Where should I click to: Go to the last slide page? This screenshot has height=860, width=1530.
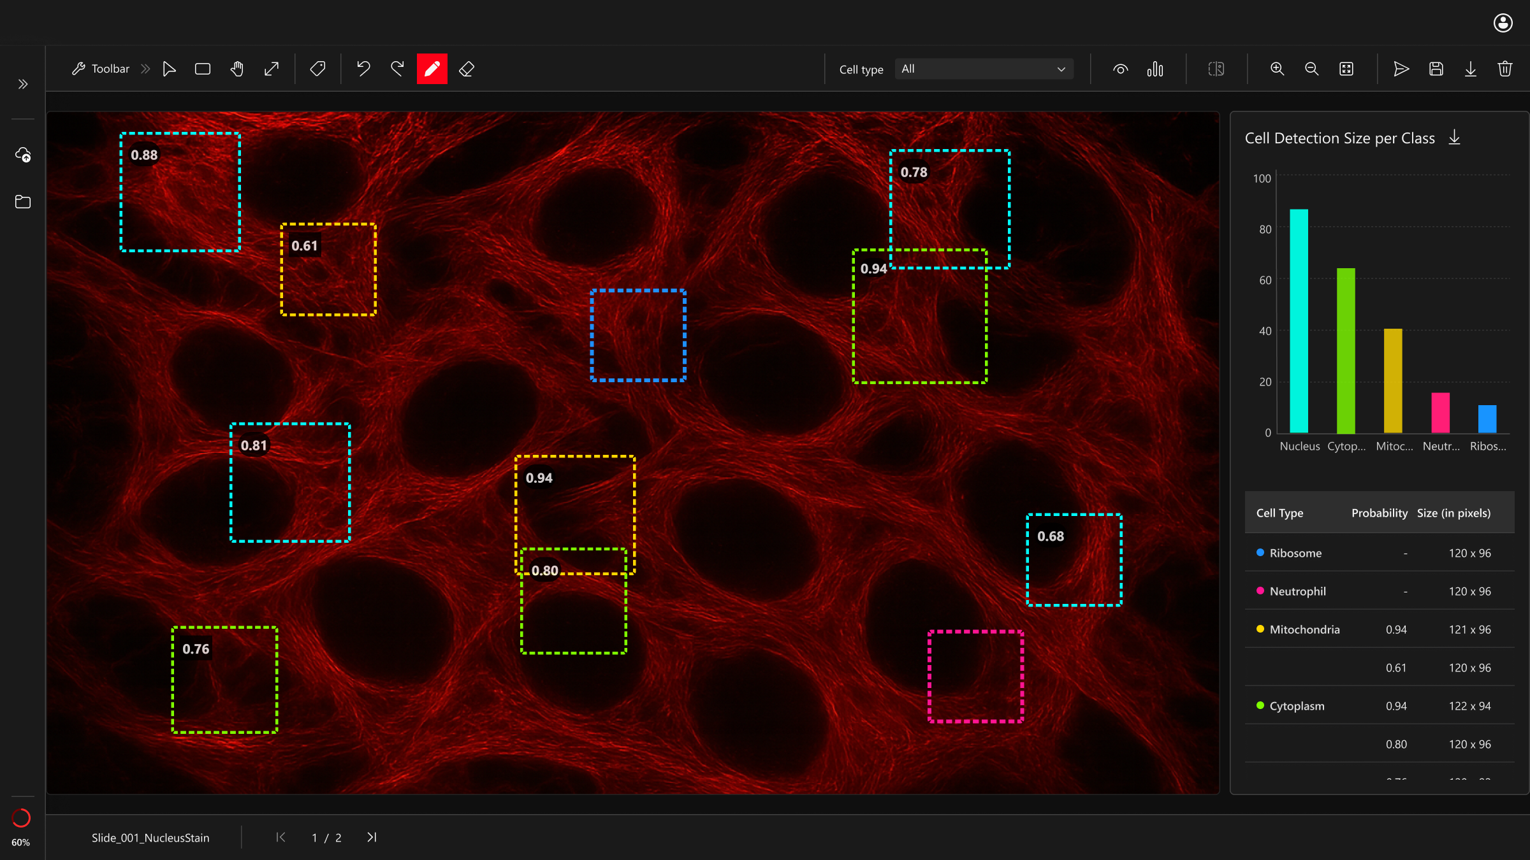coord(372,837)
